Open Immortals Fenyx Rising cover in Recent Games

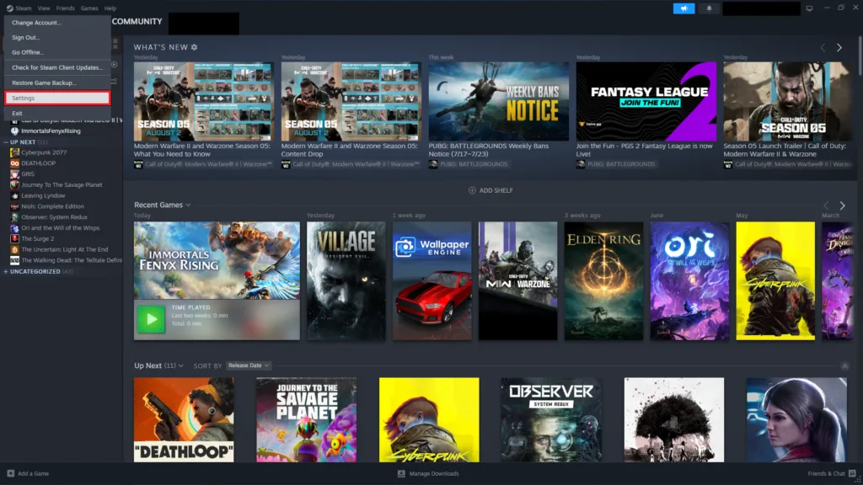[217, 261]
